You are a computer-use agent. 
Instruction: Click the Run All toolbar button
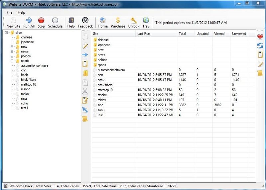(x=29, y=23)
